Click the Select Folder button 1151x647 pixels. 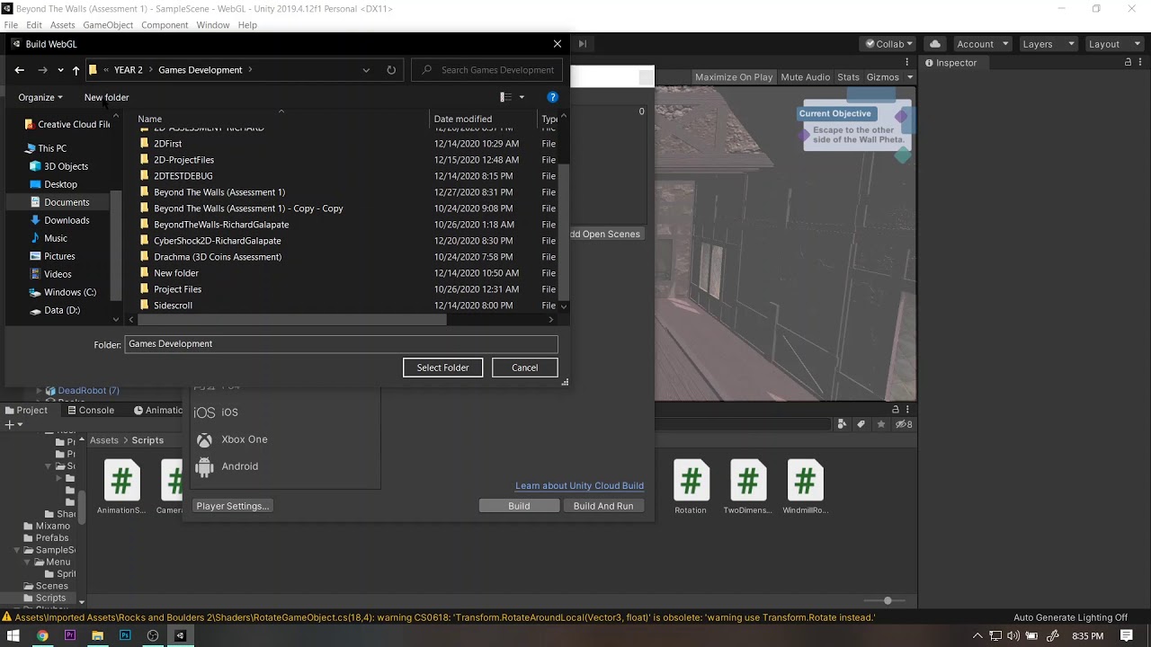click(x=442, y=368)
